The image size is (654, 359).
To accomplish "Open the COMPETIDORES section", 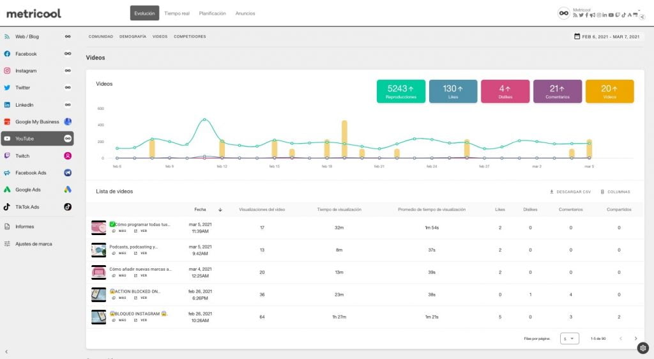I will pos(190,36).
